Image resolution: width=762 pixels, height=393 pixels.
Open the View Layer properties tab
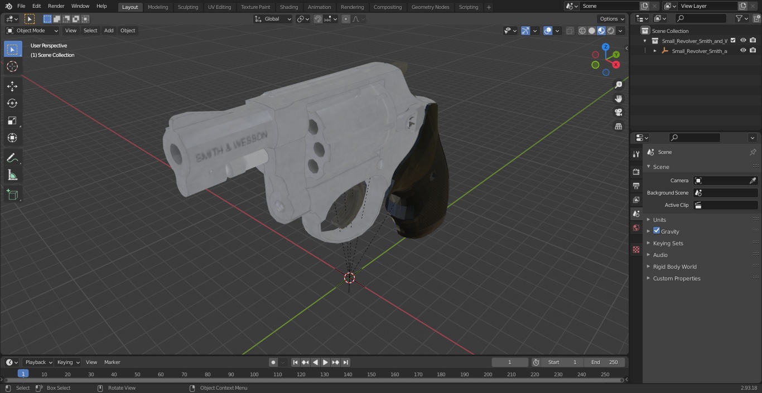pyautogui.click(x=636, y=200)
